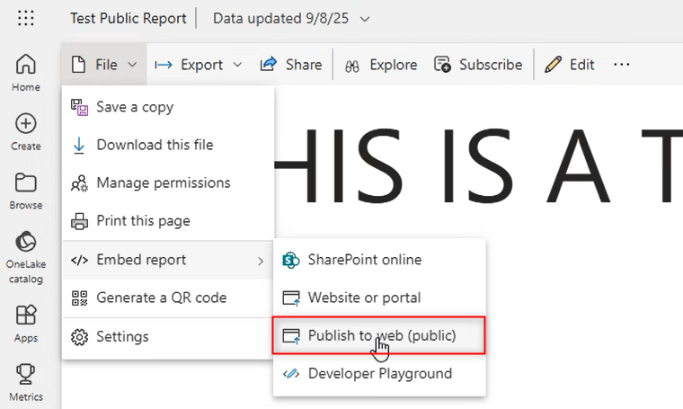The width and height of the screenshot is (683, 409).
Task: Click the Share arrow icon
Action: tap(269, 64)
